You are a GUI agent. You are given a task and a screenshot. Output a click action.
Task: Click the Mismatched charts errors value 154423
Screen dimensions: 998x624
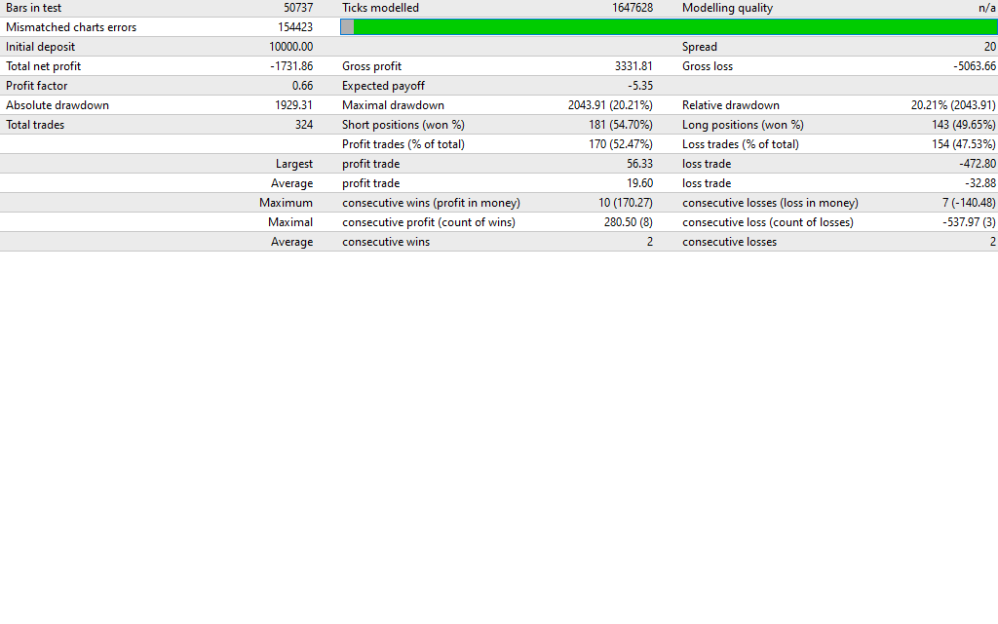[290, 27]
